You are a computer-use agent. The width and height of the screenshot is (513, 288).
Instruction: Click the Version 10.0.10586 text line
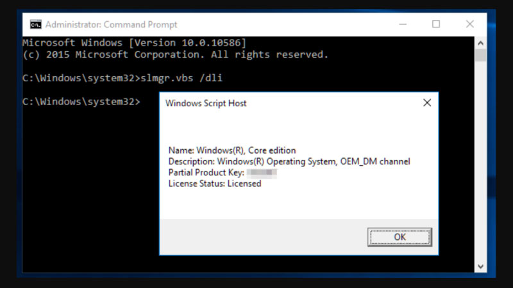coord(135,42)
